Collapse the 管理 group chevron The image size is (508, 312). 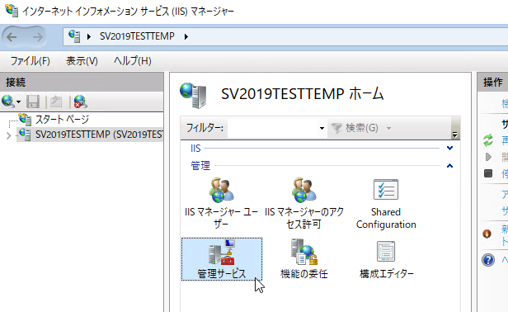coord(449,166)
